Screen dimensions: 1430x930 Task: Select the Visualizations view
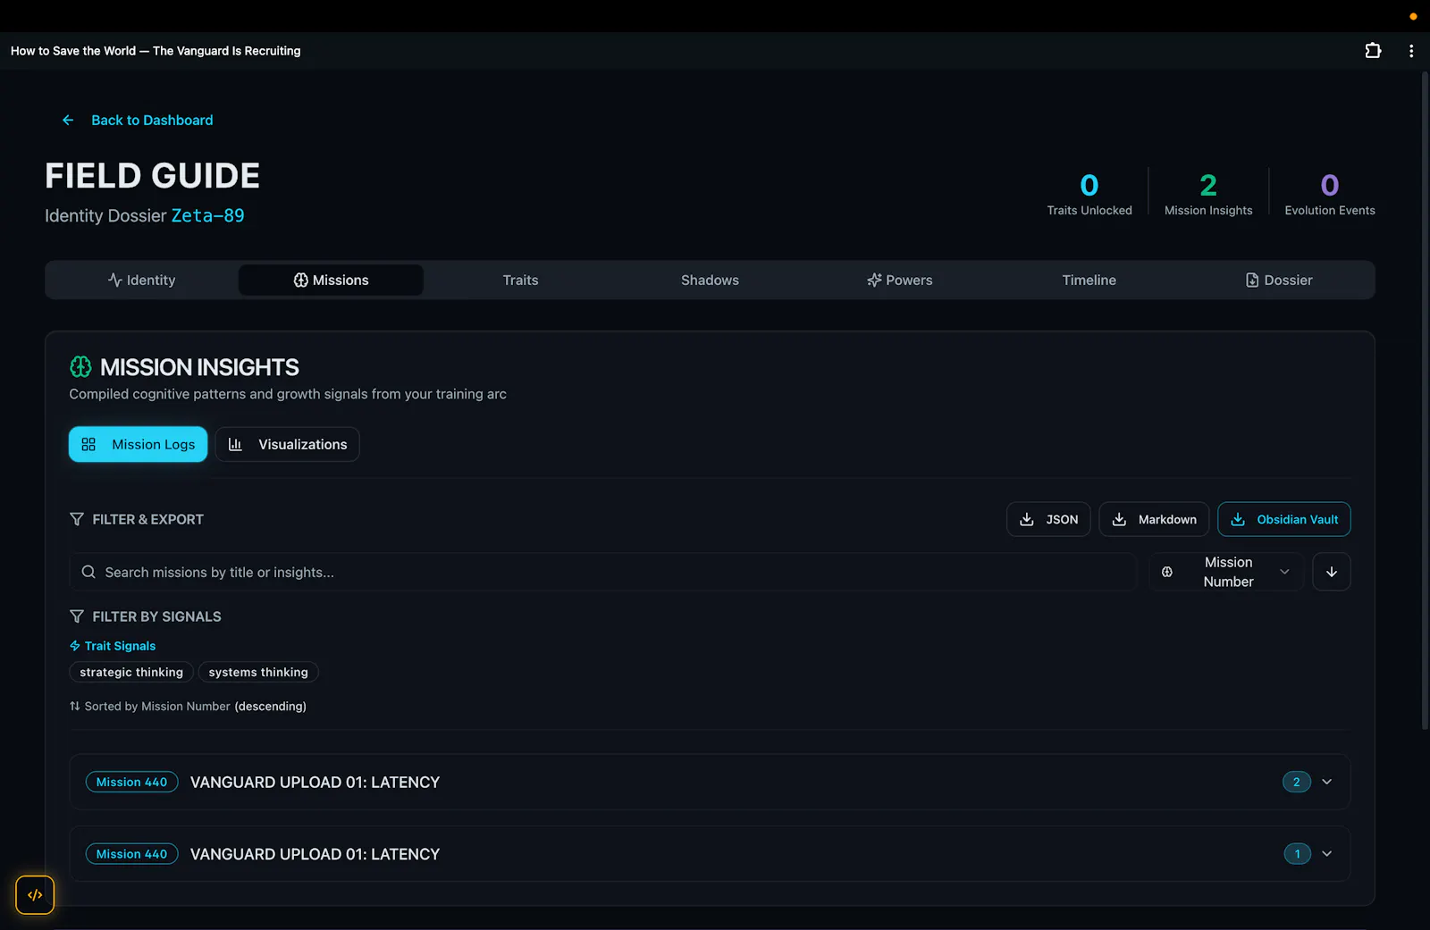click(287, 444)
